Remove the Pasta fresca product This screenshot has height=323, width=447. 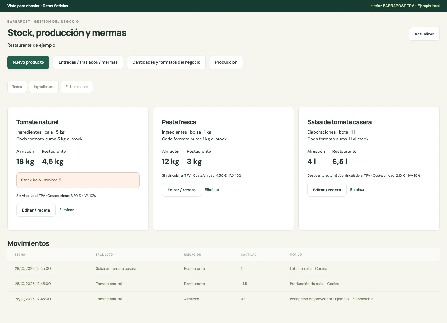(x=212, y=190)
